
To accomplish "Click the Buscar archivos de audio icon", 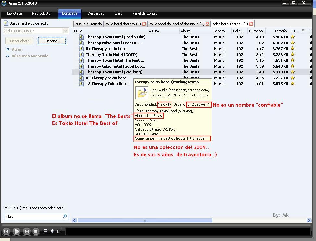I will (x=6, y=23).
